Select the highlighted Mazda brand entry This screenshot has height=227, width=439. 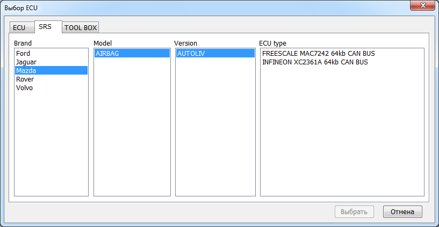[51, 70]
